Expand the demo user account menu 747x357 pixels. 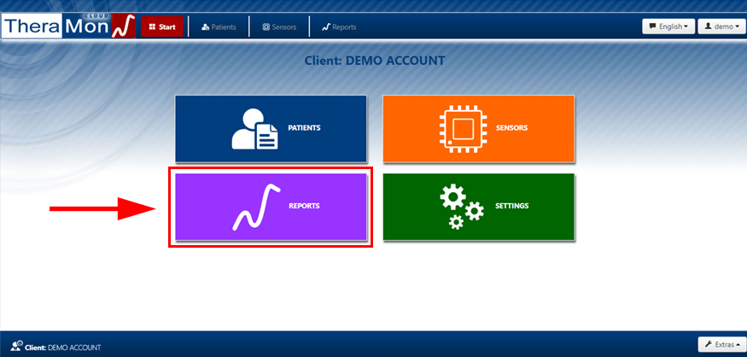coord(721,26)
